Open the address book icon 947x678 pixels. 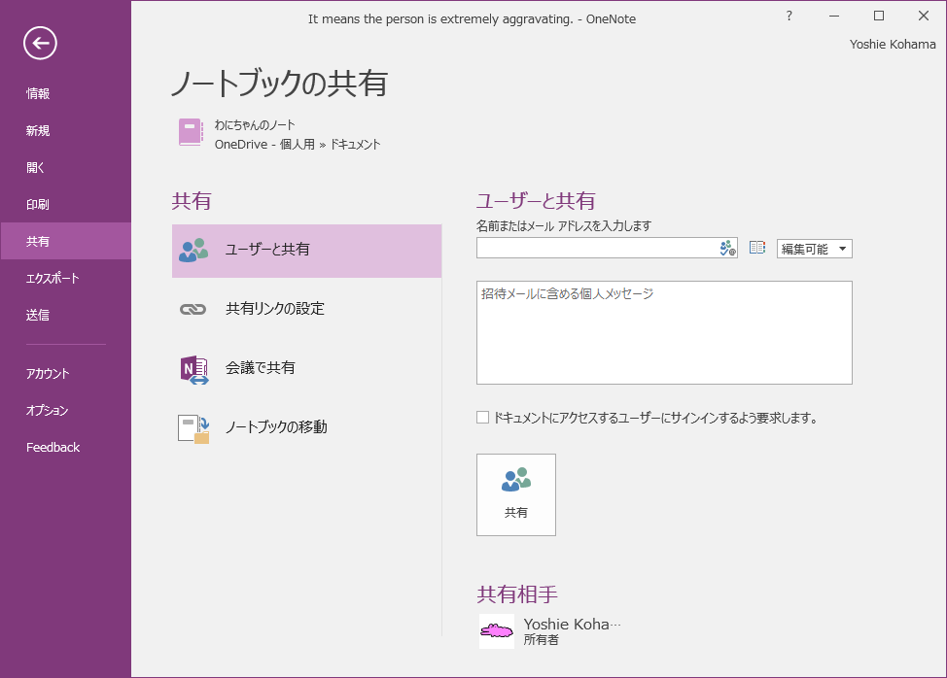click(757, 248)
